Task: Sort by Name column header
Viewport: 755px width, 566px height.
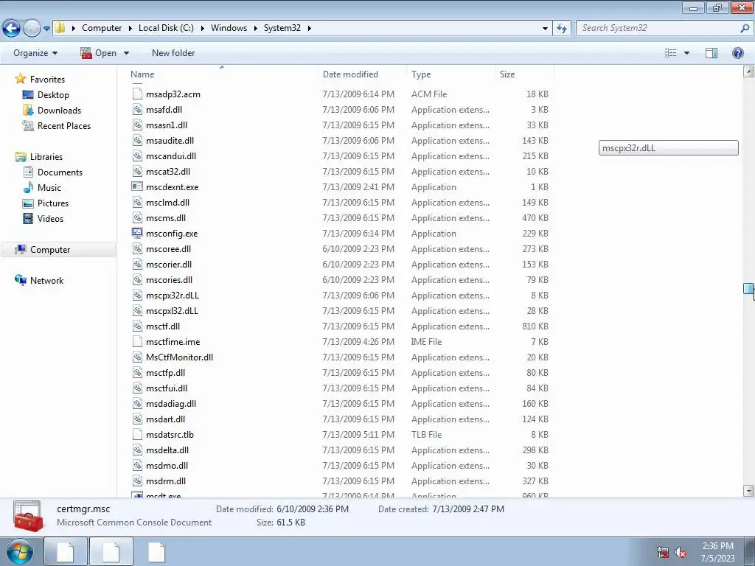Action: click(x=142, y=74)
